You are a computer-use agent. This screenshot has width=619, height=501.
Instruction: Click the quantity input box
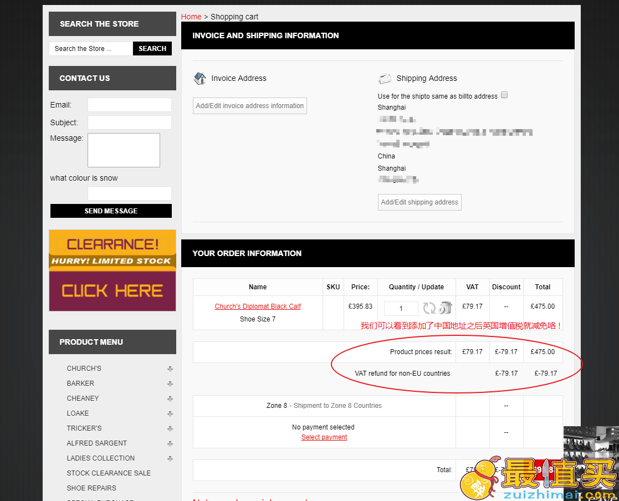click(401, 309)
